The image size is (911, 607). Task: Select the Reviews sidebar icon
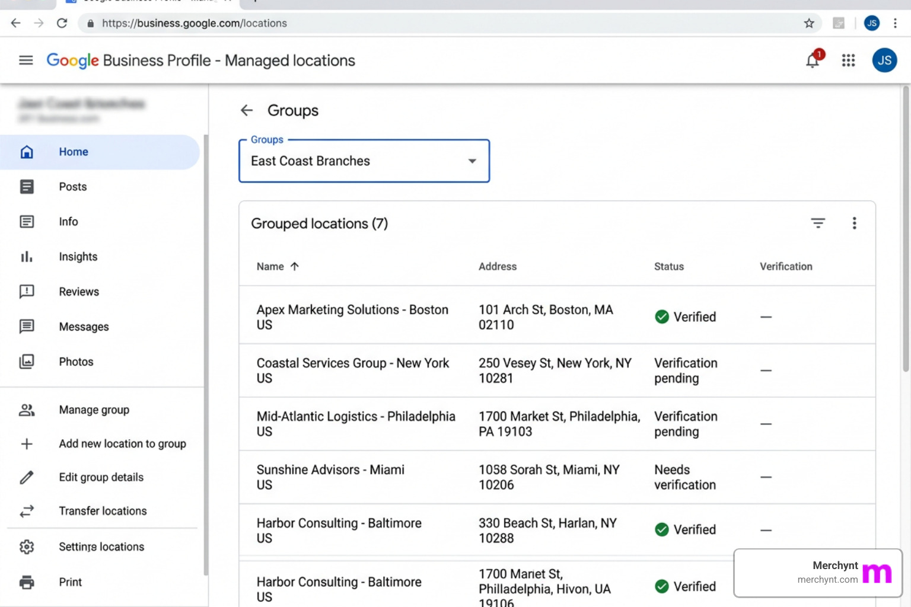tap(27, 291)
